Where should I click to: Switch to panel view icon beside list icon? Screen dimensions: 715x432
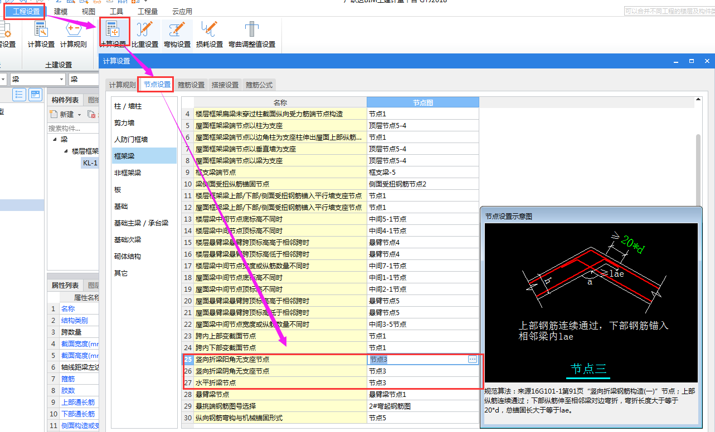[x=35, y=95]
